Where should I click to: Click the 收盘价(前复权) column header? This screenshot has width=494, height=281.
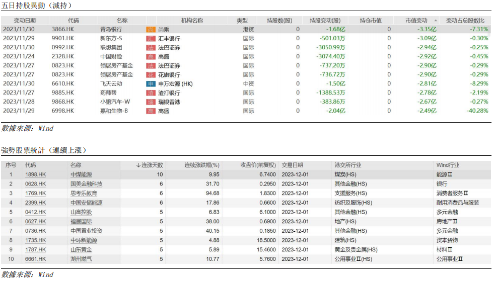click(258, 165)
